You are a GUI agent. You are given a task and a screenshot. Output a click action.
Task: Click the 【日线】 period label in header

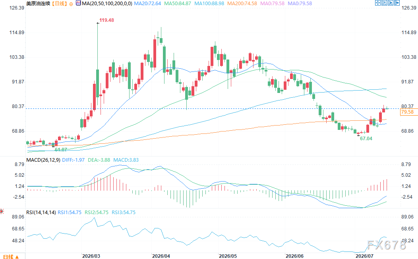tap(59, 4)
